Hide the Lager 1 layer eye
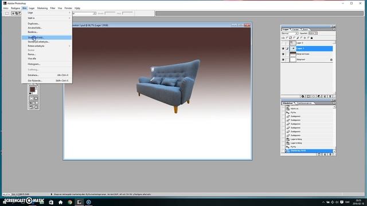367x206 pixels. [283, 49]
